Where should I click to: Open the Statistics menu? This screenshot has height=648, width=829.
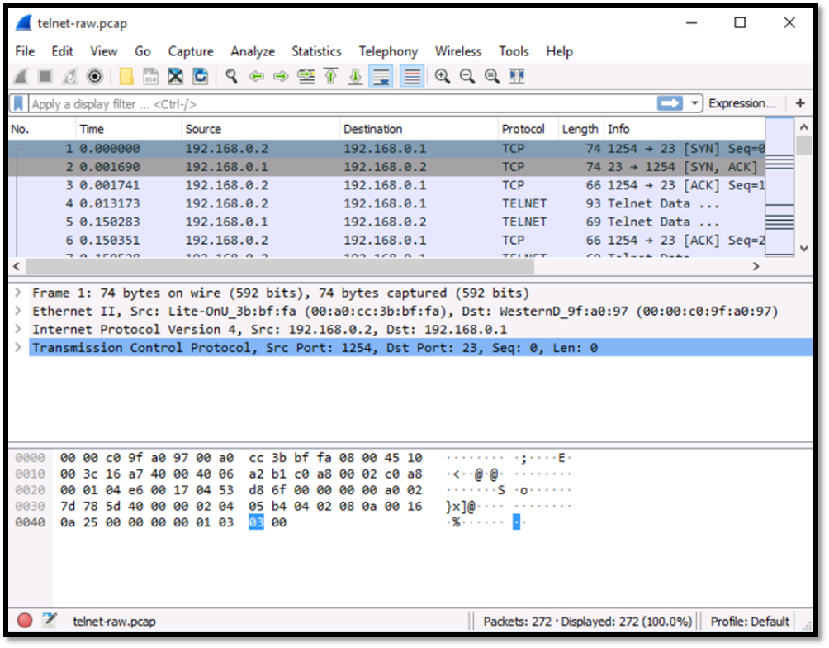pos(317,51)
